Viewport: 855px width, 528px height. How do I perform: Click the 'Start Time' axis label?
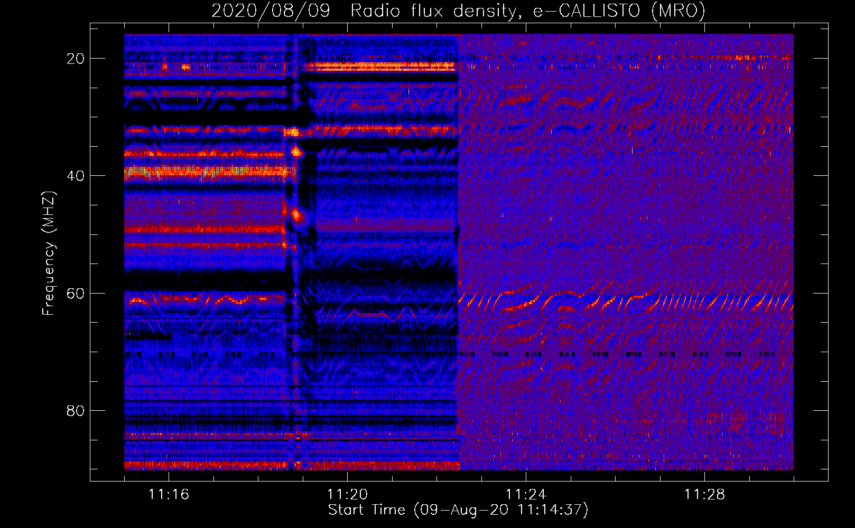click(458, 510)
